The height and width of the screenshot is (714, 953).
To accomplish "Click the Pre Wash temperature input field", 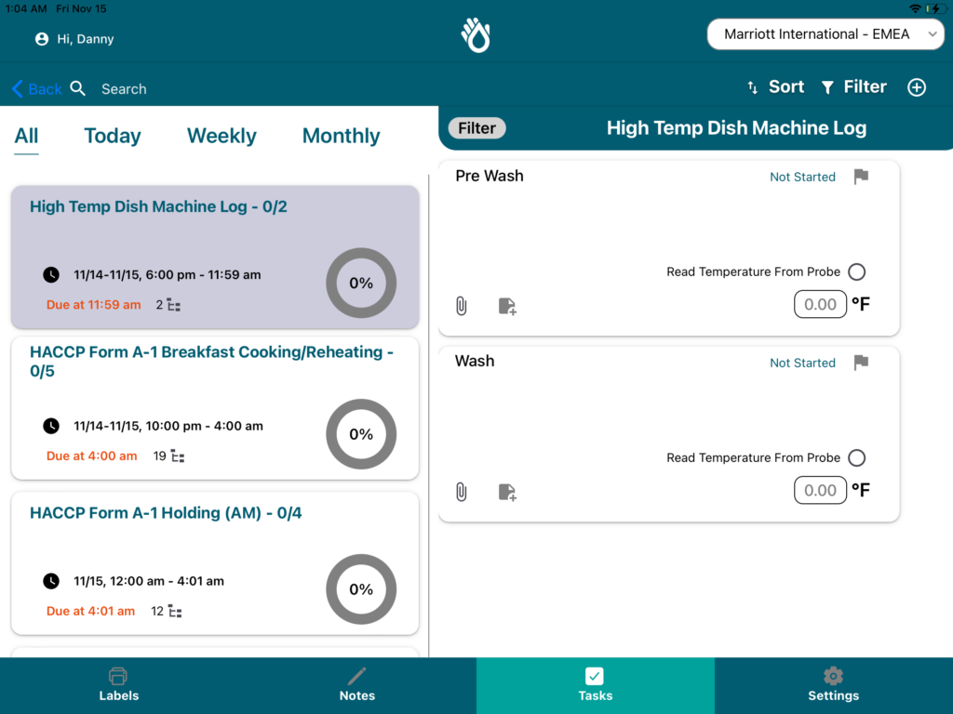I will (820, 304).
